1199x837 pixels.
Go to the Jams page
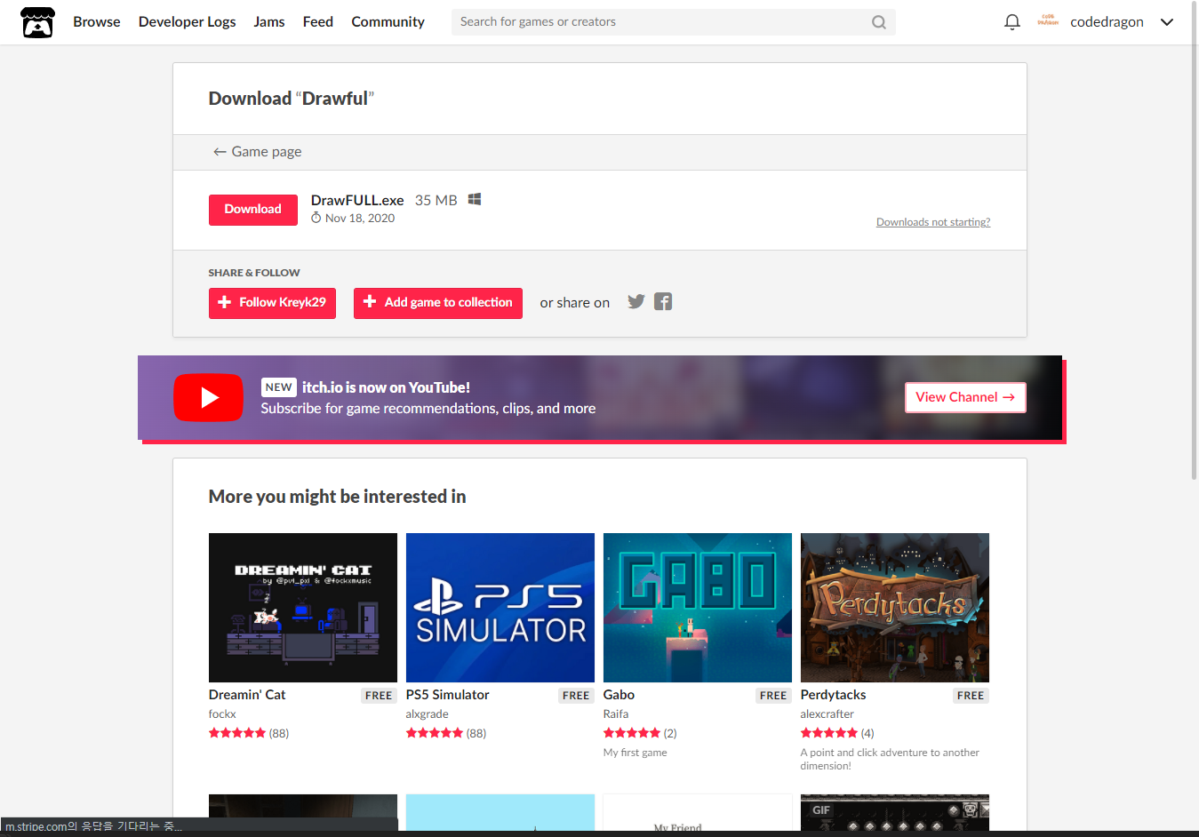tap(269, 22)
